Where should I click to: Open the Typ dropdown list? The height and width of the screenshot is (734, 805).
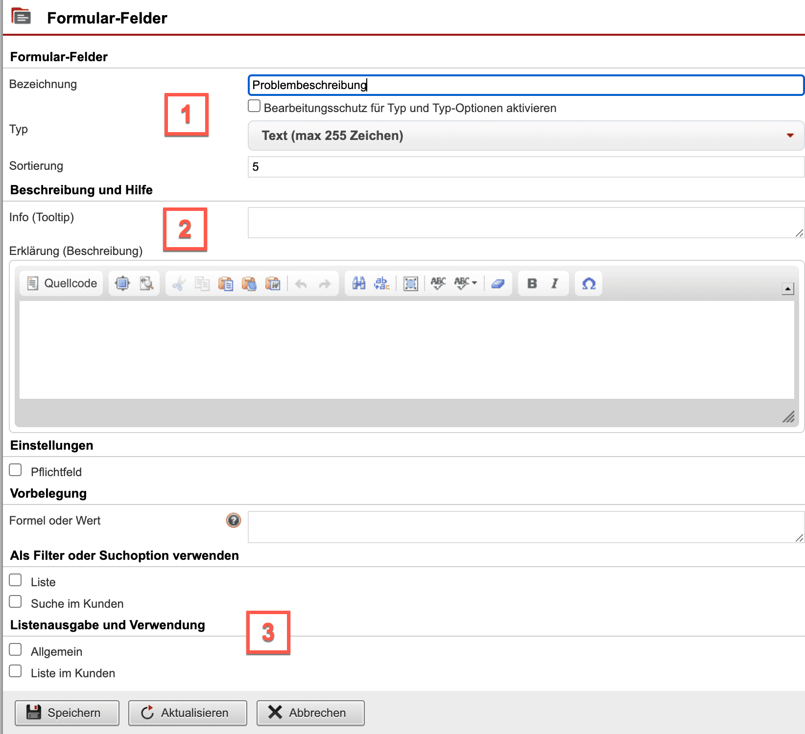click(525, 136)
